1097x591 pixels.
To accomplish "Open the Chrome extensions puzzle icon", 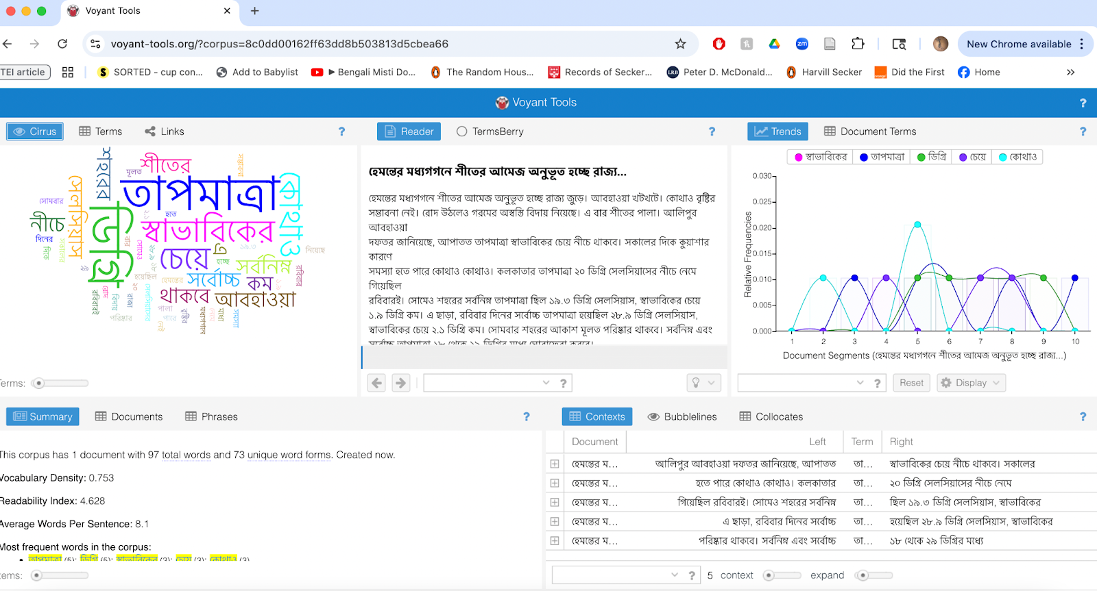I will coord(858,44).
